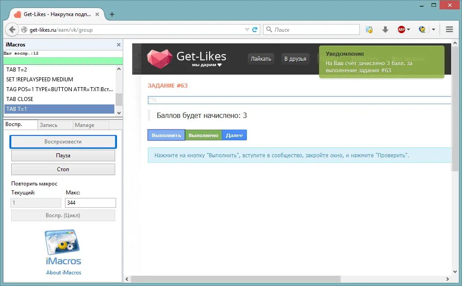Click the Adblock Plus ABP icon
This screenshot has height=286, width=462.
pyautogui.click(x=402, y=29)
